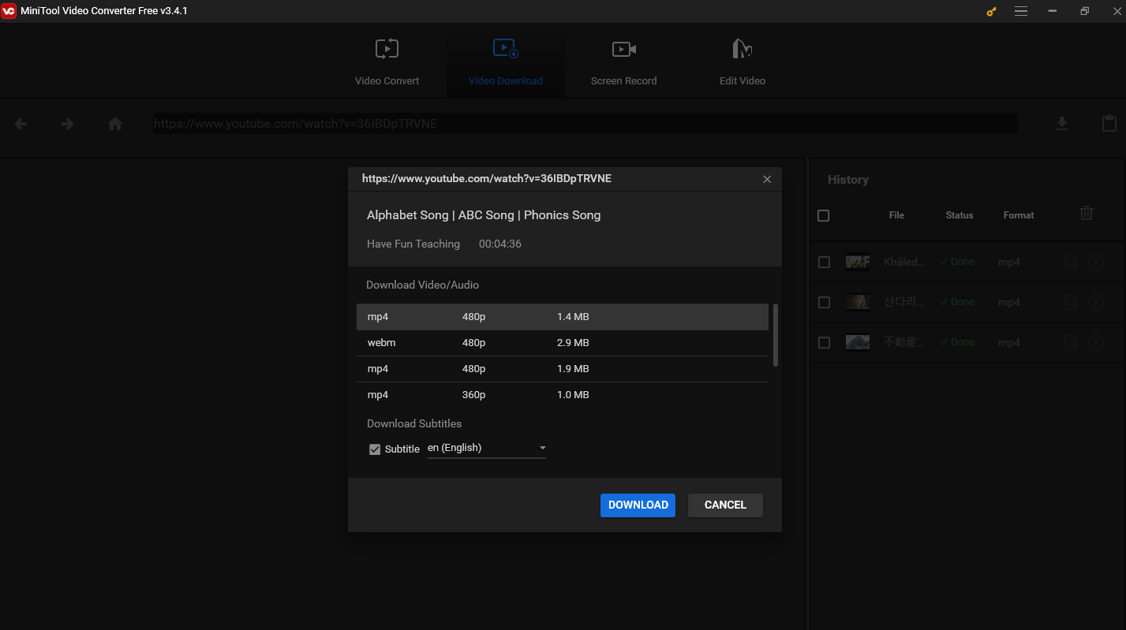Select the mp4 480p 1.9 MB row
The image size is (1126, 630).
coord(563,369)
